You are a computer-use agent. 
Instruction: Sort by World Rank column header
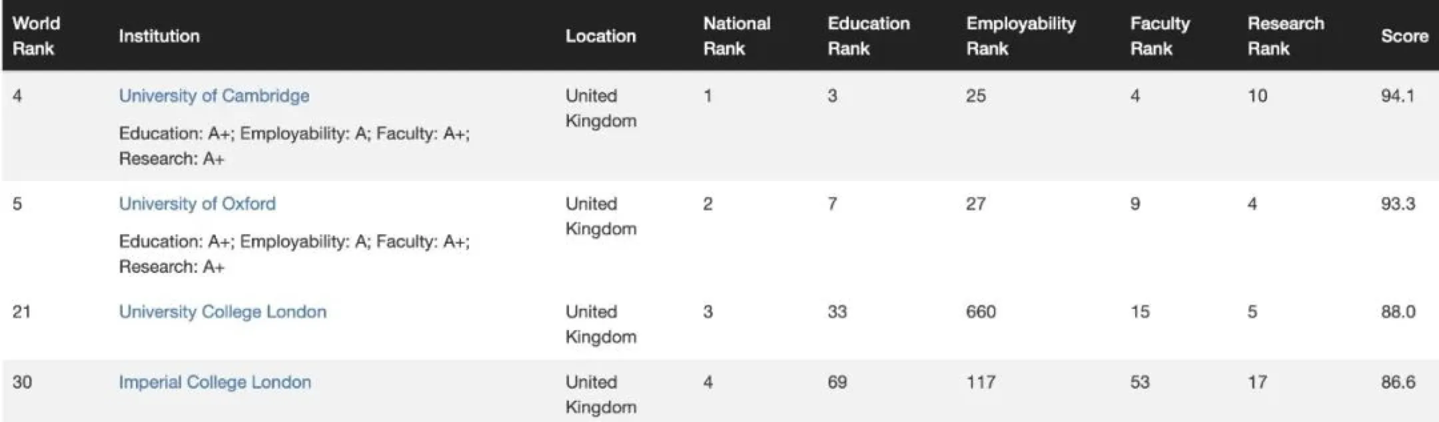click(36, 36)
